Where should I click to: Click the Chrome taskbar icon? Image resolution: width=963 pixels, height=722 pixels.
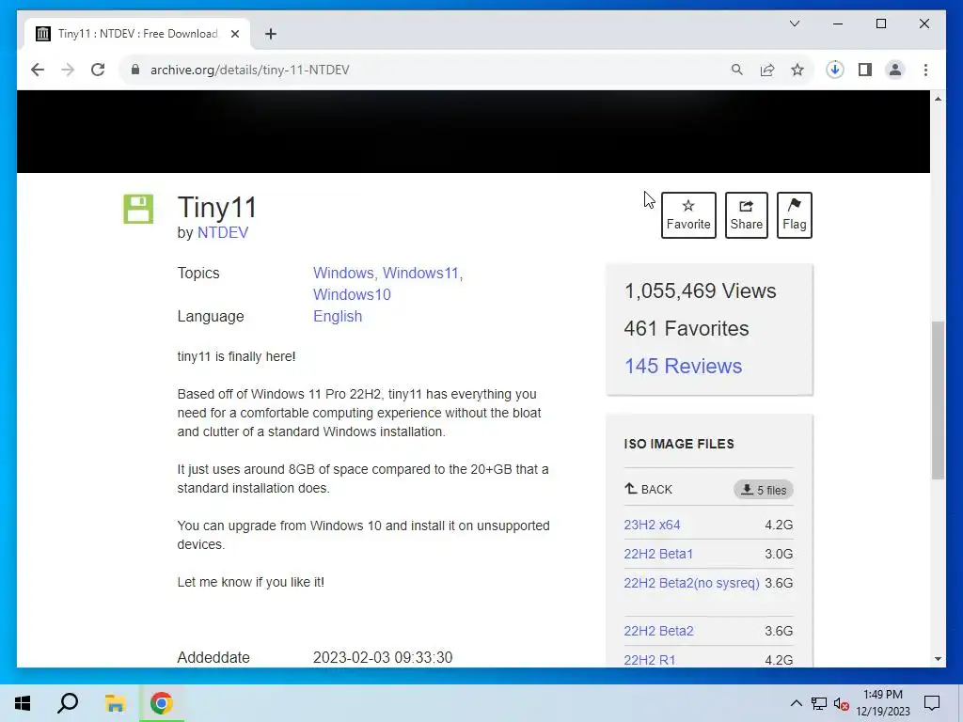pos(161,703)
